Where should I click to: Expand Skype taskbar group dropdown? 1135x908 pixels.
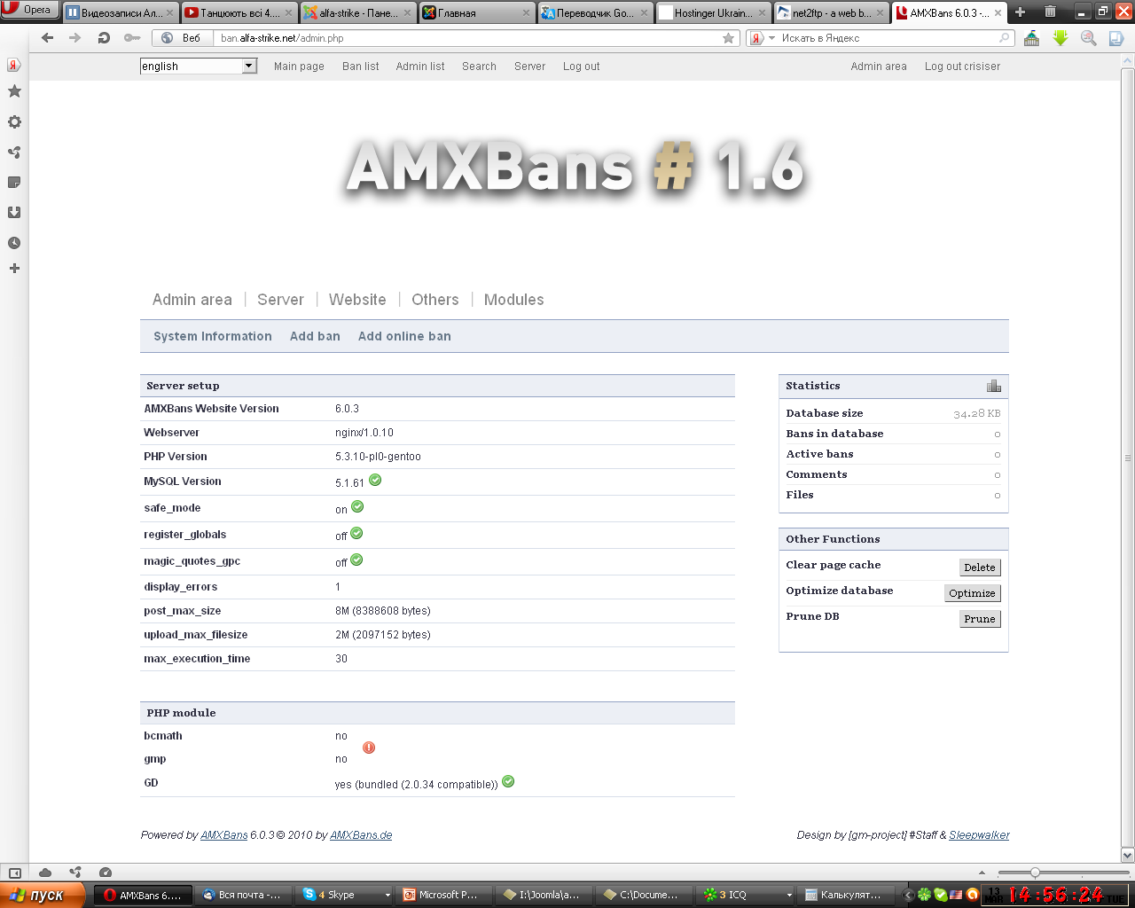(387, 895)
